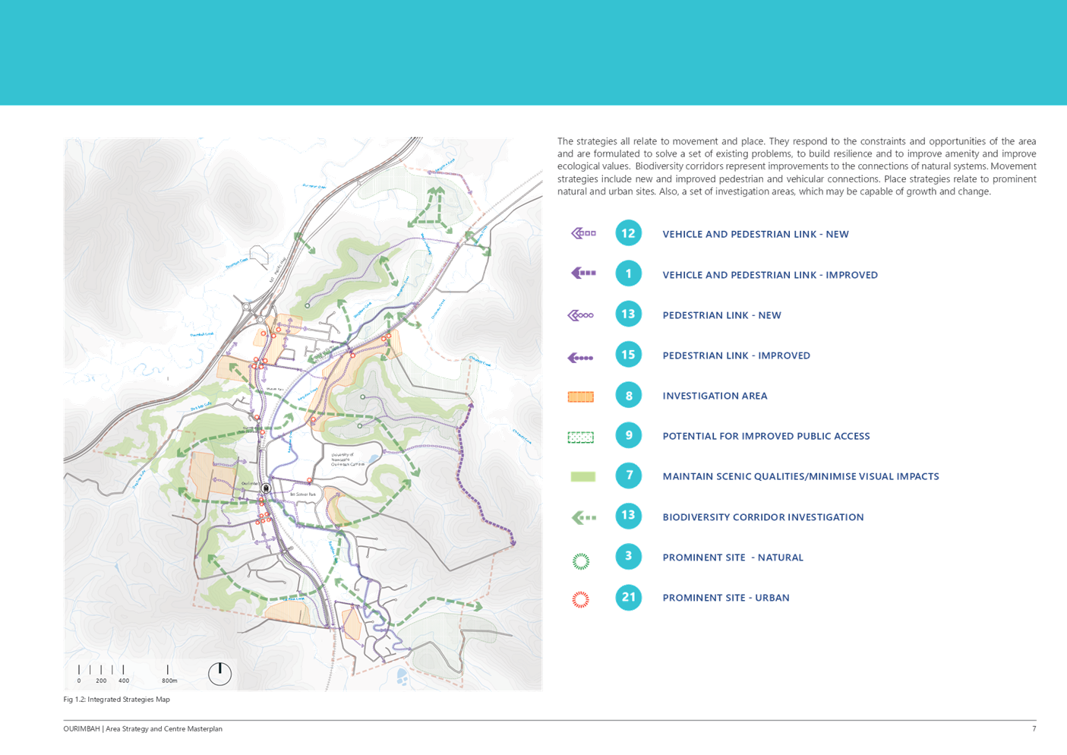The image size is (1067, 755).
Task: Select the red Prominent Site Urban ring icon
Action: click(580, 600)
